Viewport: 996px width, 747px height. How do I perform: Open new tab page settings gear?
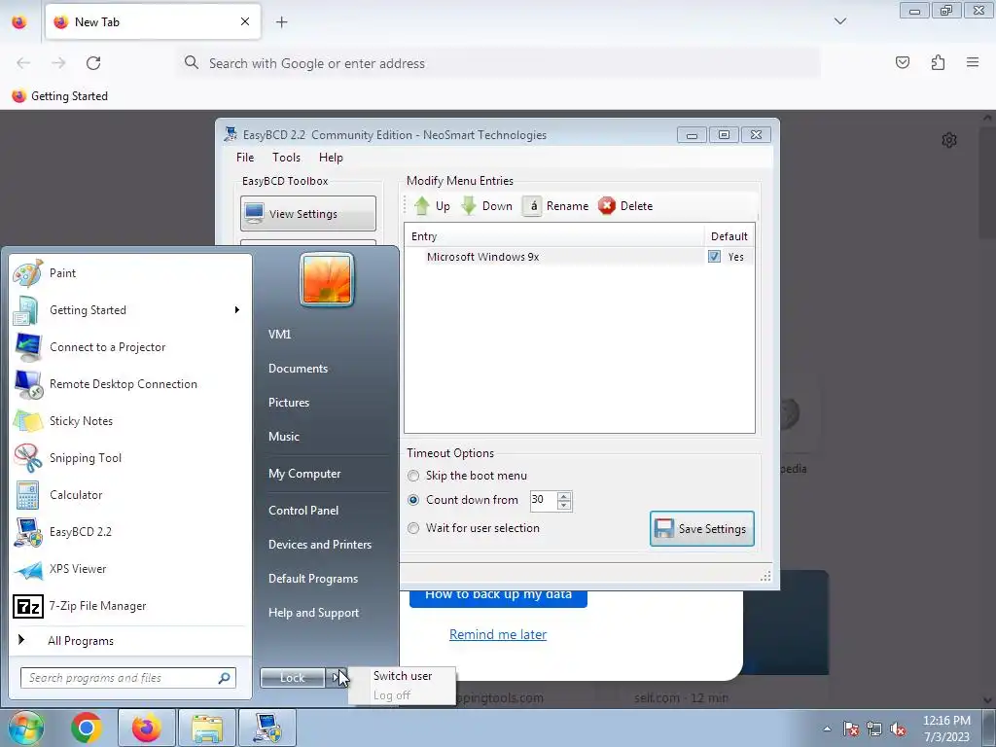[x=949, y=140]
